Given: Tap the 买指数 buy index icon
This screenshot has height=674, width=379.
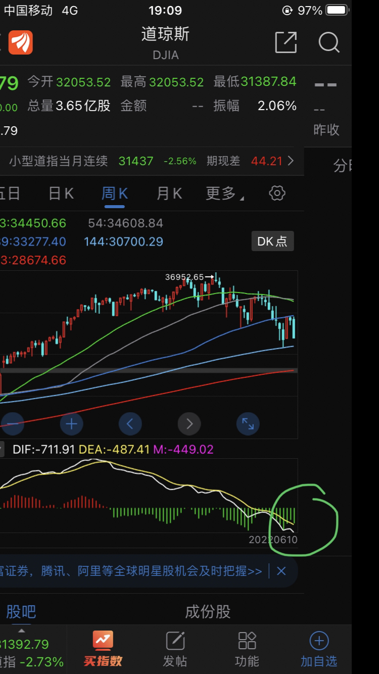Looking at the screenshot, I should tap(103, 649).
